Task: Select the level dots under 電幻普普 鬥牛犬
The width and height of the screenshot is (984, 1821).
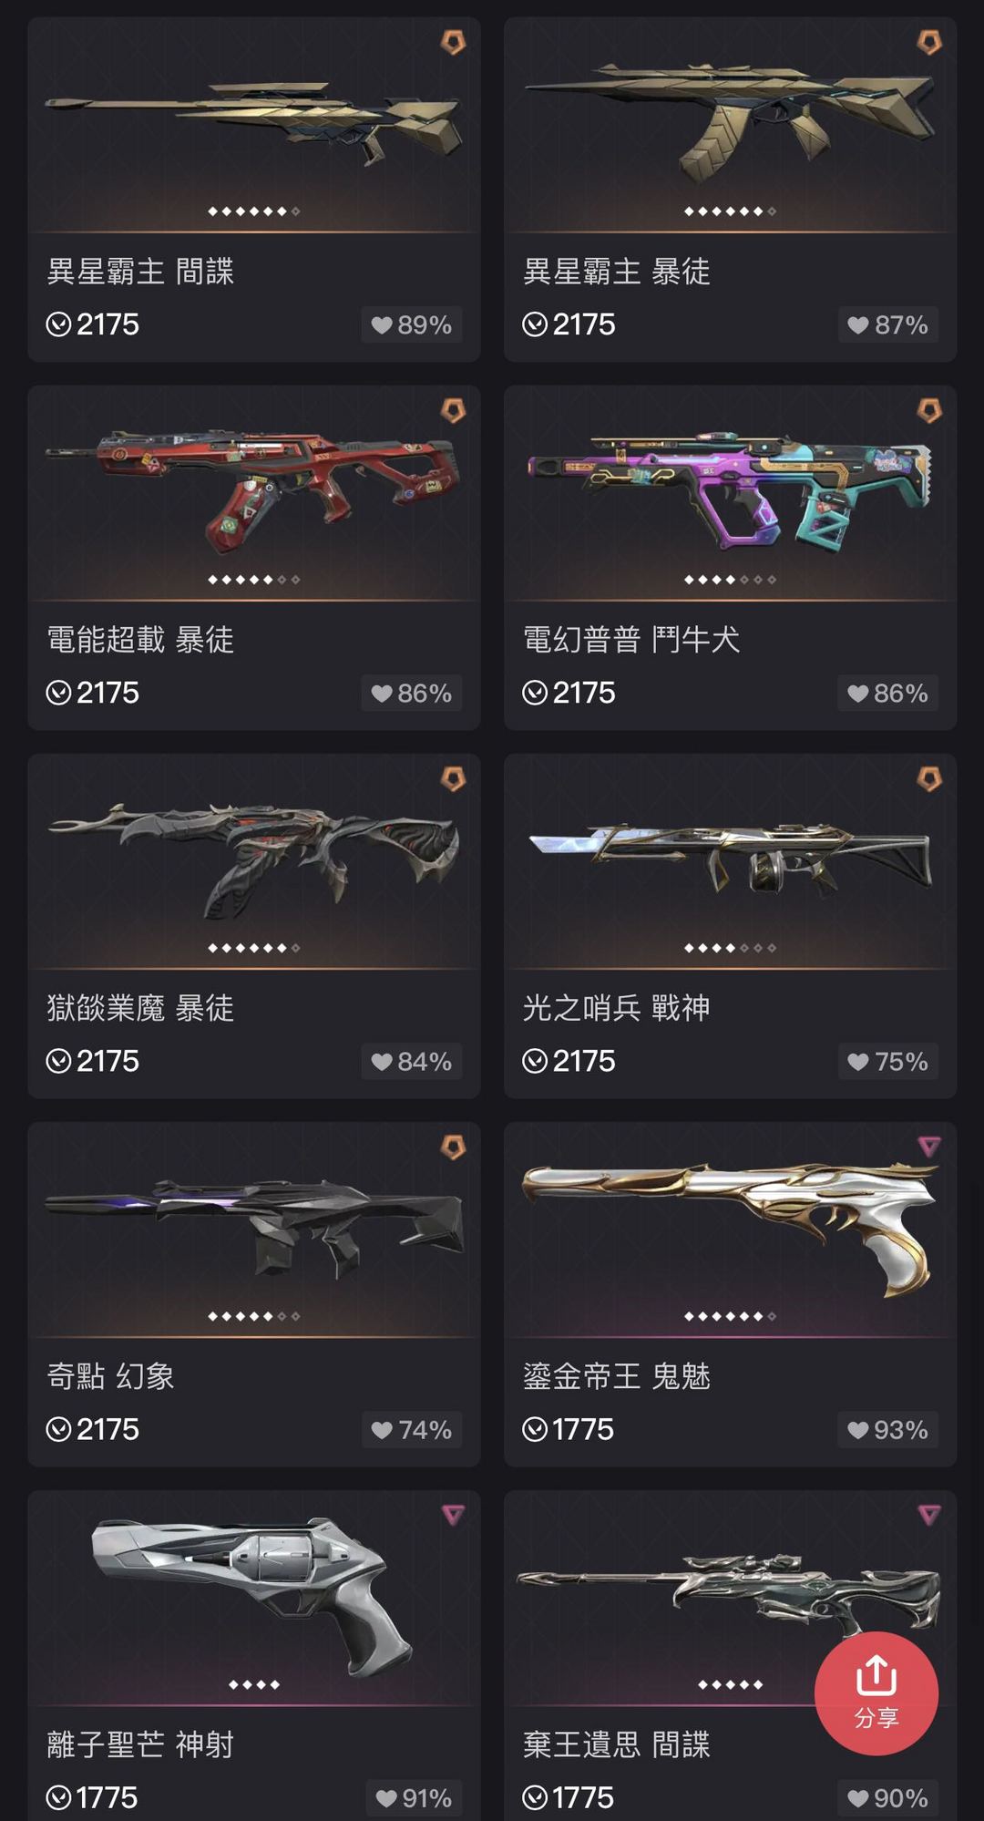Action: pos(730,580)
